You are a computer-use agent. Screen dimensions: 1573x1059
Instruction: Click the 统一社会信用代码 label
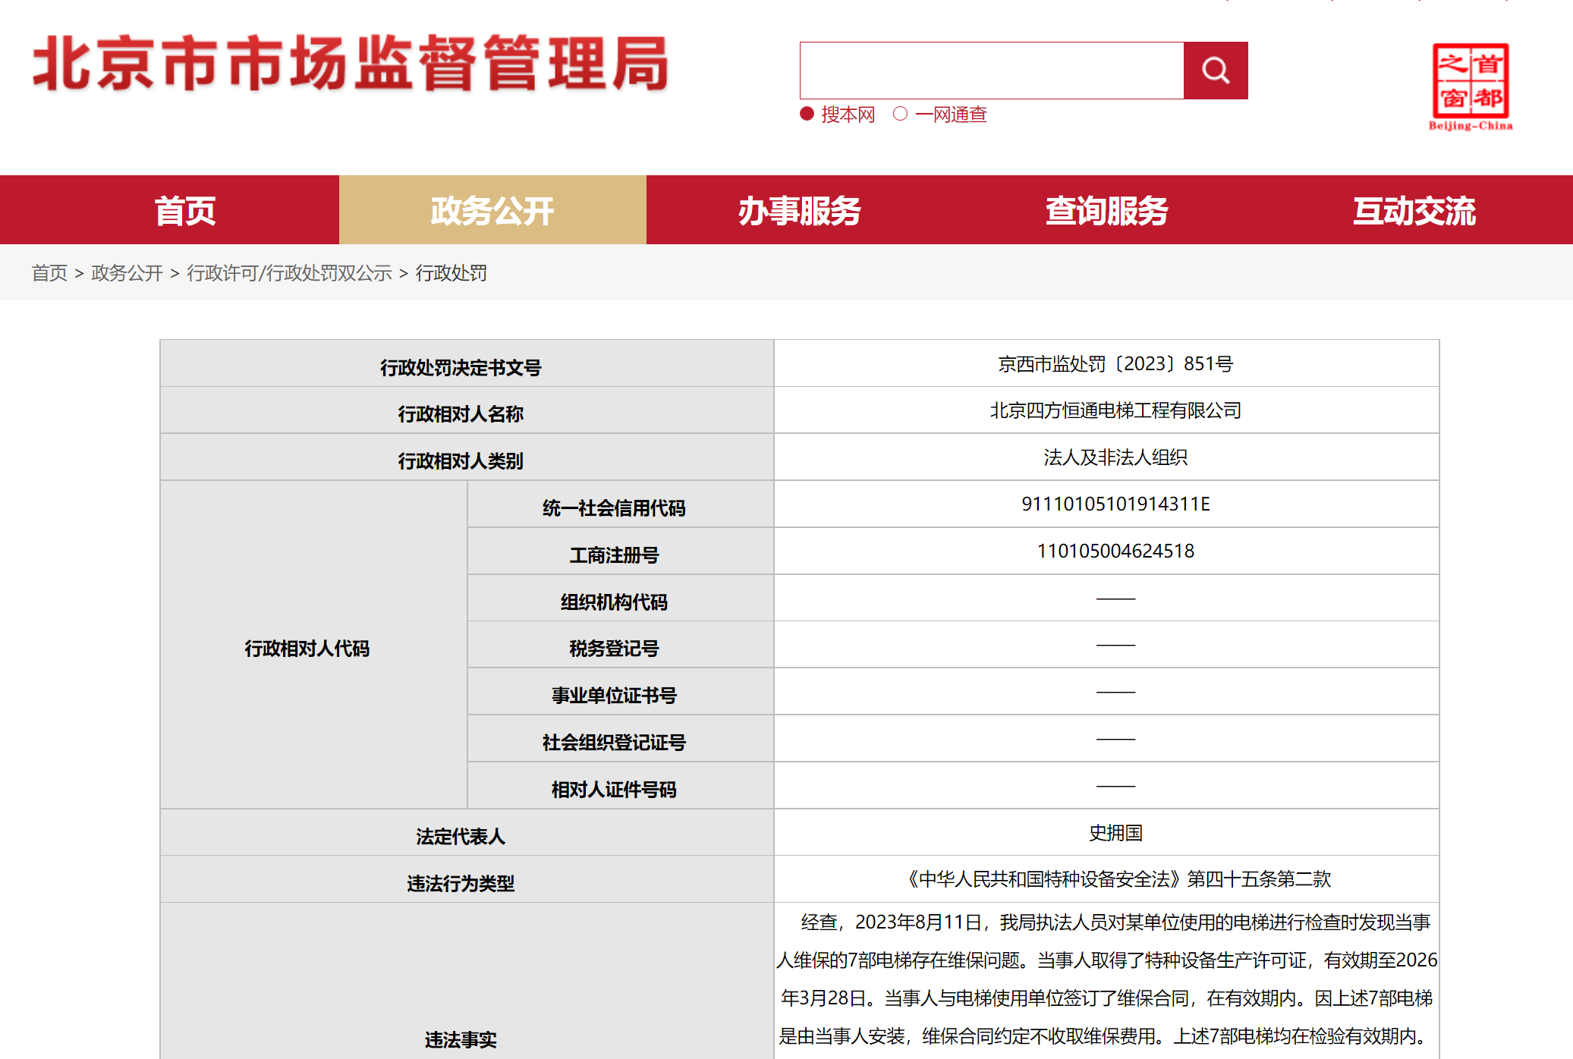click(x=614, y=508)
